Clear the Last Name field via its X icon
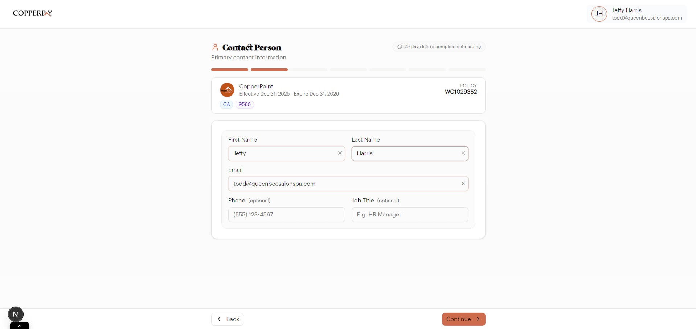The image size is (696, 329). [x=463, y=153]
